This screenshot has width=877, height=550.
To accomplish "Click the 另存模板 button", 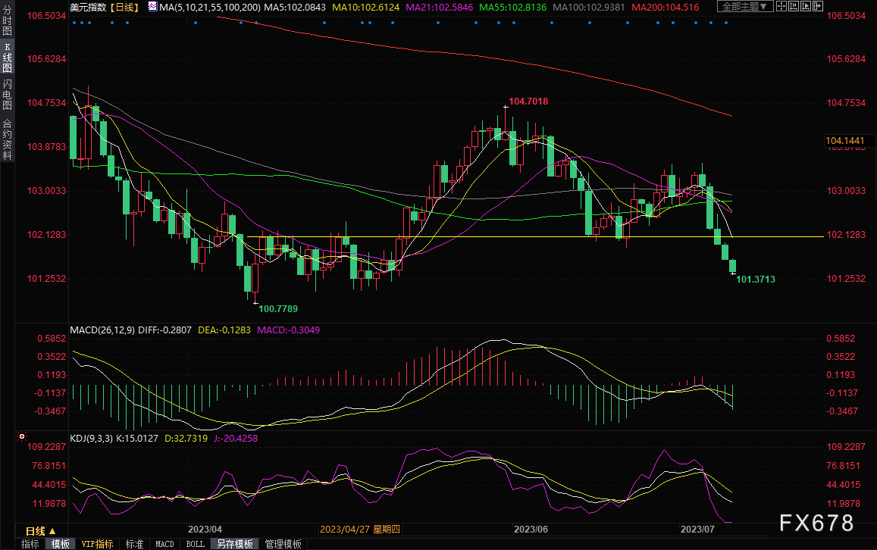I will pos(235,544).
